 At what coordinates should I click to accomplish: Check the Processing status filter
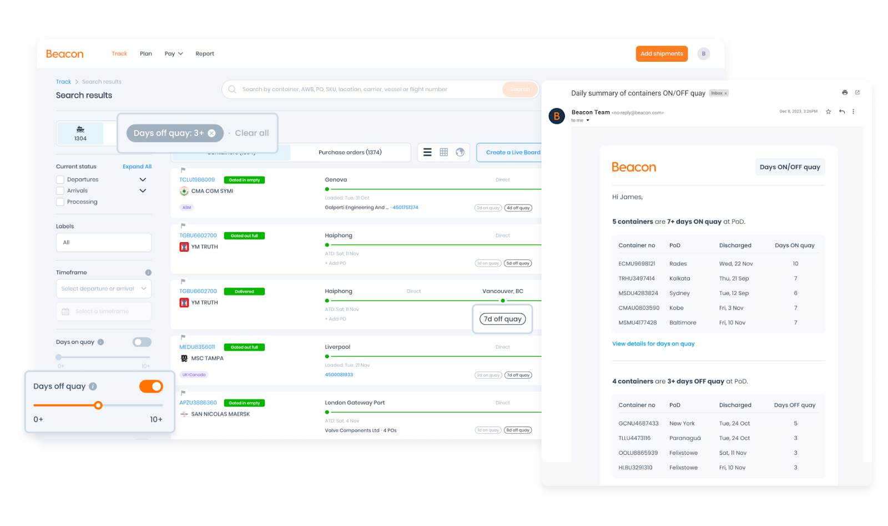60,202
